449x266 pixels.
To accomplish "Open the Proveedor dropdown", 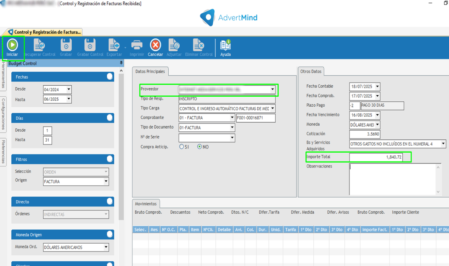I will coord(273,89).
